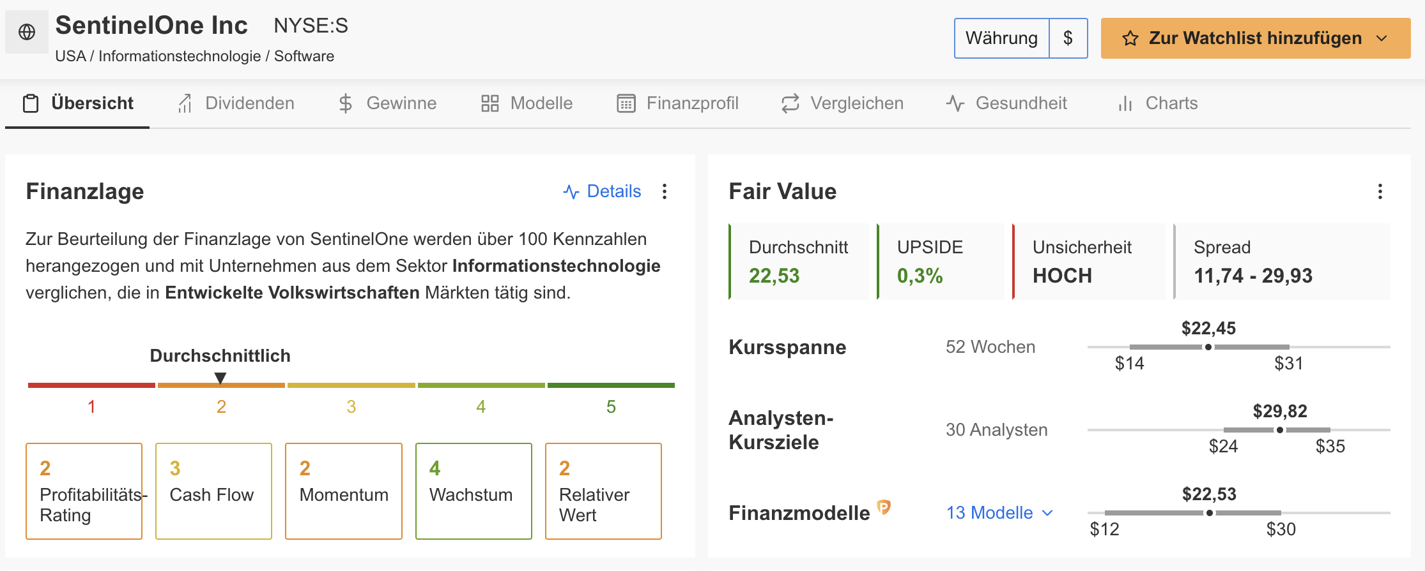Click the Durchschnittlich marker on the rating scale
Image resolution: width=1425 pixels, height=571 pixels.
[x=220, y=378]
